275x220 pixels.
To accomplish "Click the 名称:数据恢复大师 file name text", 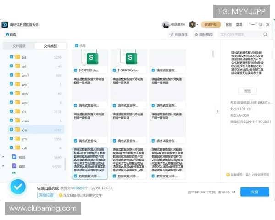I will point(251,103).
